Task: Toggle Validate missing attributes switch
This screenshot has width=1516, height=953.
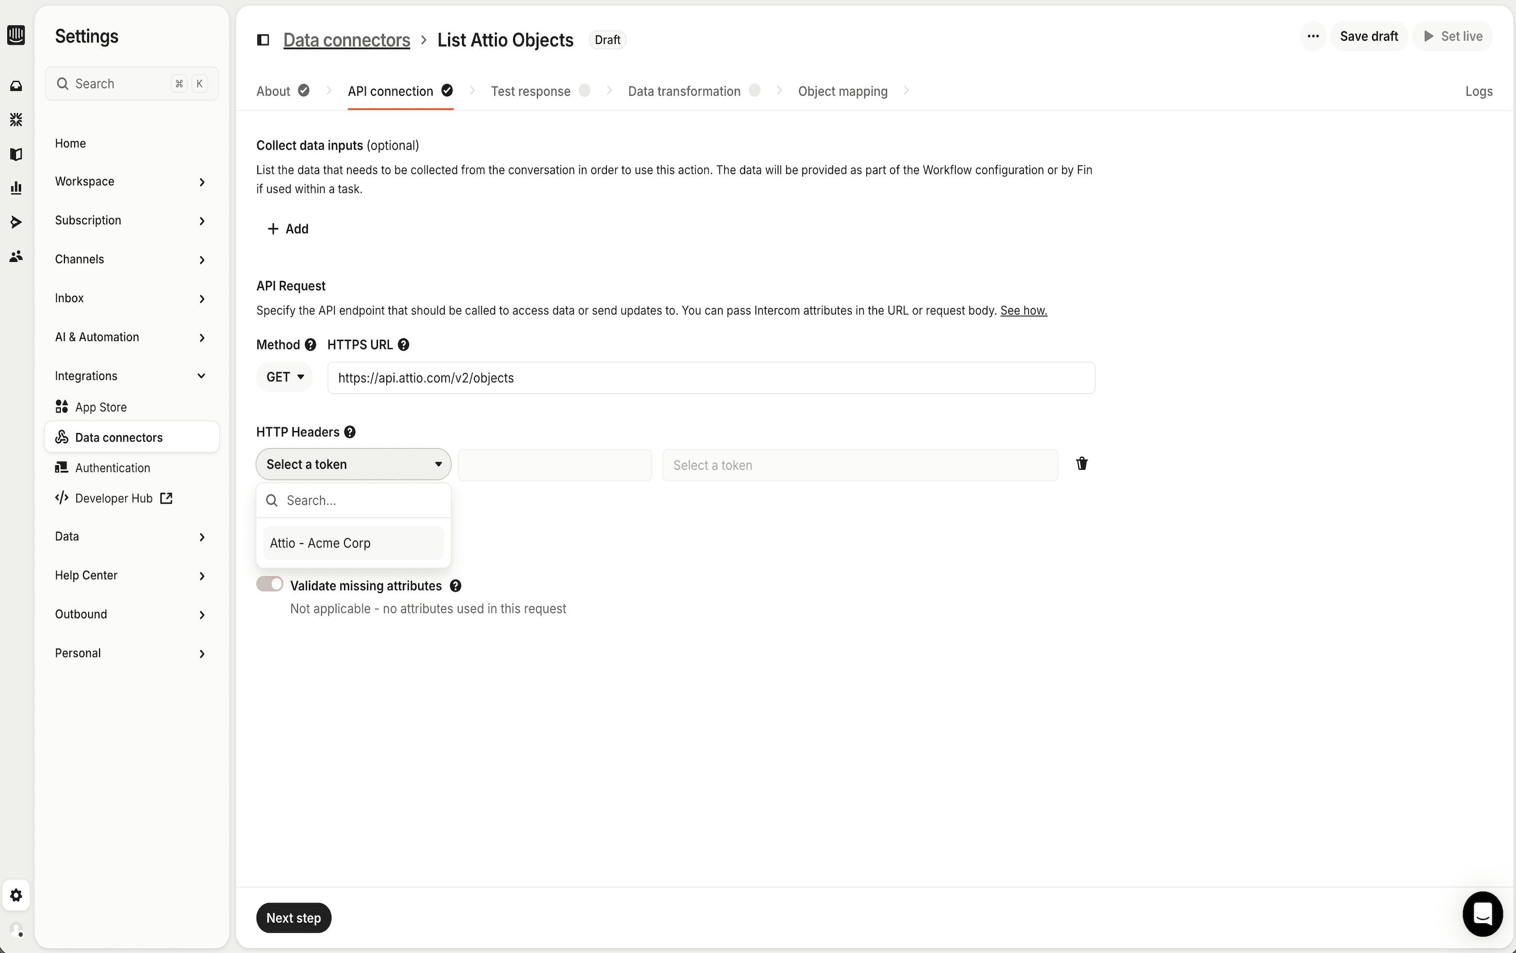Action: coord(270,585)
